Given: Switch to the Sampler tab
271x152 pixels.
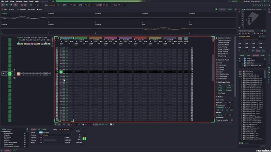Looking at the screenshot, I should click(x=22, y=9).
